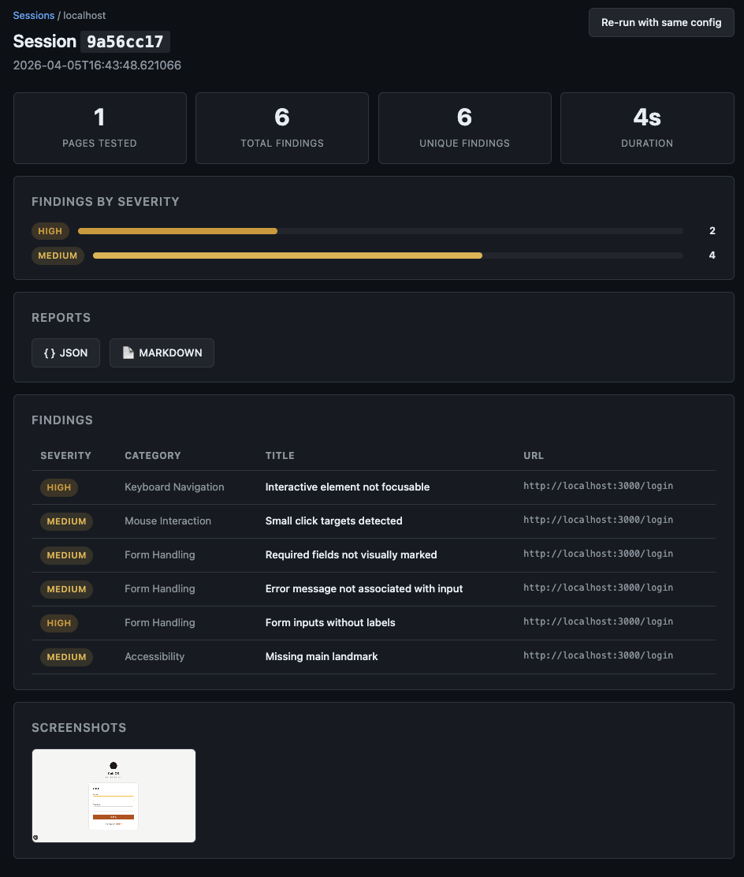Viewport: 744px width, 877px height.
Task: Click Keyboard Navigation category cell
Action: click(x=174, y=487)
